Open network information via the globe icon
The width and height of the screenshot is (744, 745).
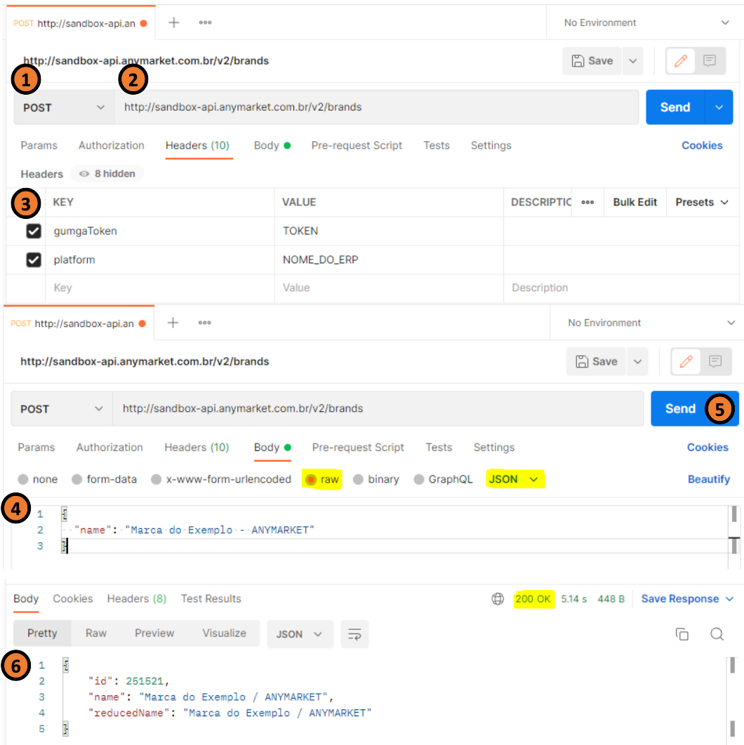(498, 598)
